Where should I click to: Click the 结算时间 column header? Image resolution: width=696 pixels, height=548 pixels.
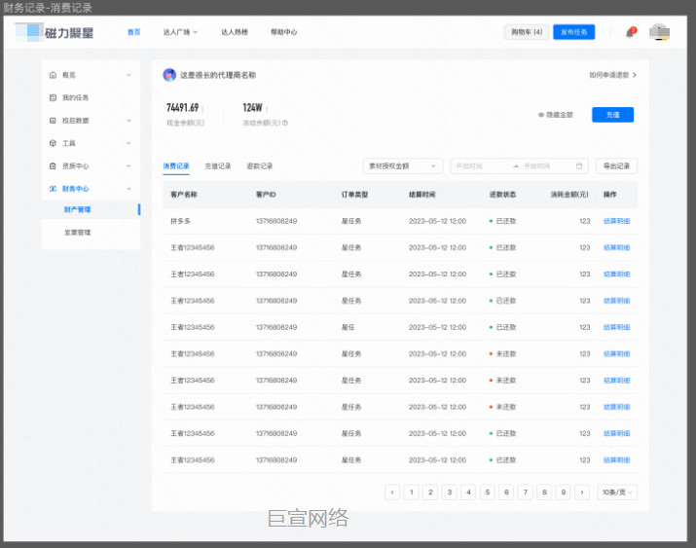pos(422,195)
